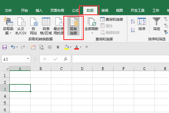The width and height of the screenshot is (169, 113).
Task: Open 最近使用的源 list
Action: pyautogui.click(x=58, y=26)
